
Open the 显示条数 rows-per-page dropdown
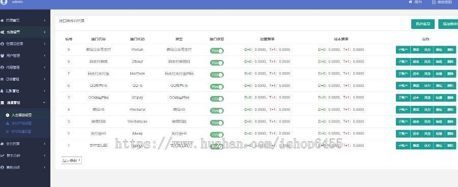pyautogui.click(x=72, y=161)
